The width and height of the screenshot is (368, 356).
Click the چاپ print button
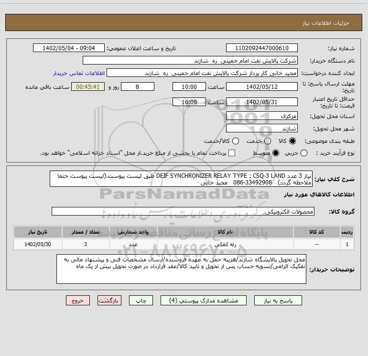coord(141,301)
